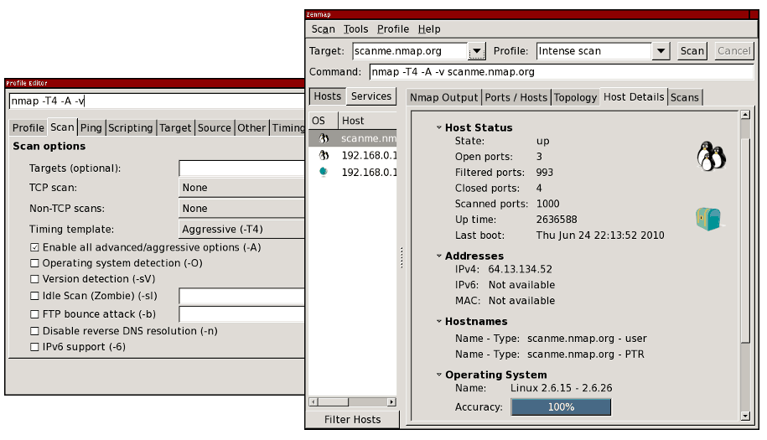The image size is (767, 440).
Task: Click the Linux penguin icon beside scanme.nmap.org host
Action: click(324, 138)
